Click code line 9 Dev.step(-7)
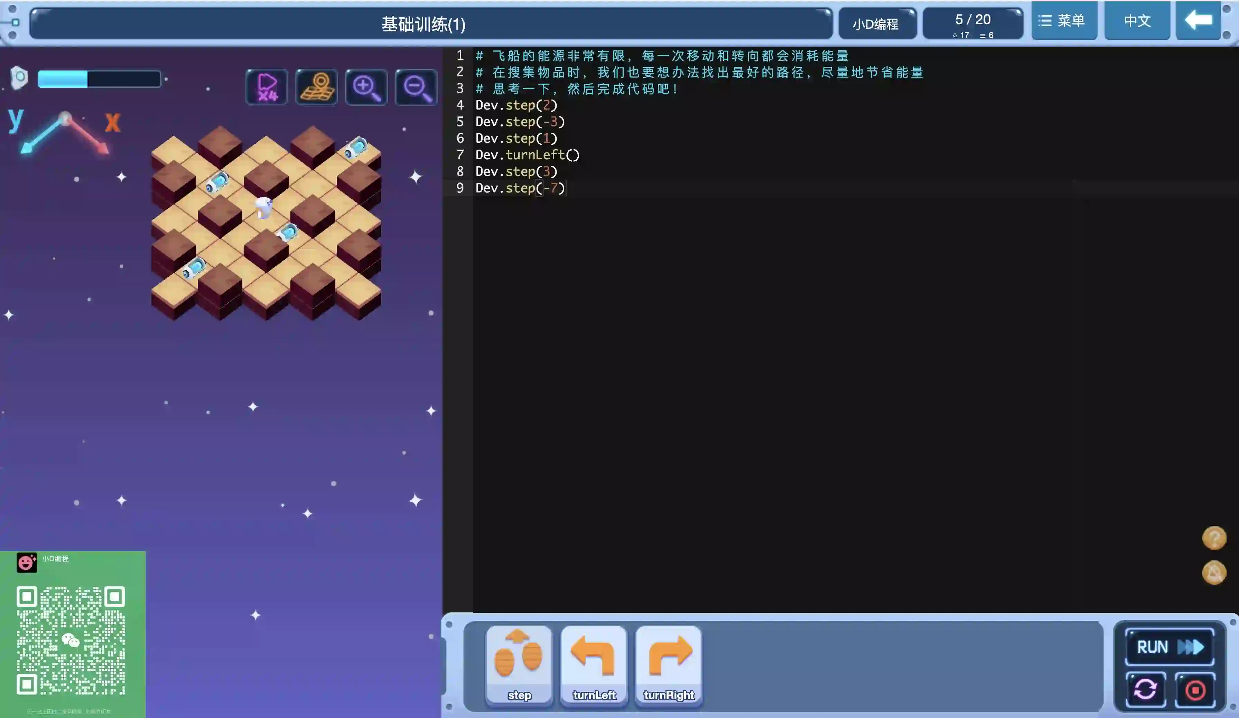The width and height of the screenshot is (1239, 718). (520, 188)
